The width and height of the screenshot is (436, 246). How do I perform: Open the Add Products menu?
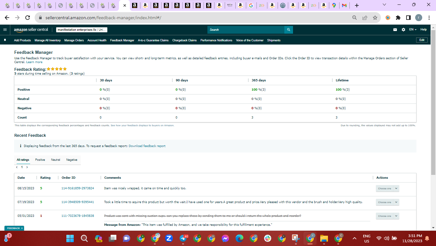tap(22, 40)
